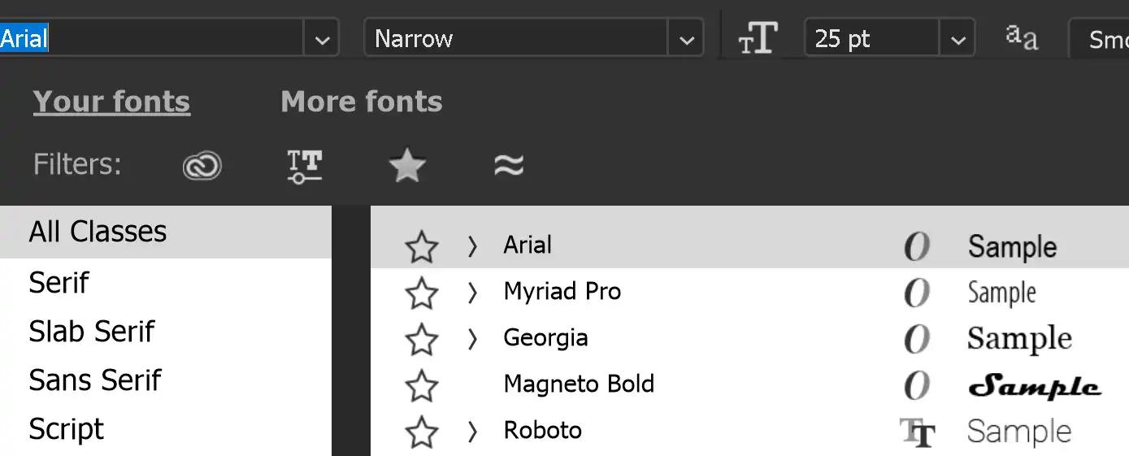Viewport: 1129px width, 456px height.
Task: Click the Roboto Sample preview
Action: (1018, 432)
